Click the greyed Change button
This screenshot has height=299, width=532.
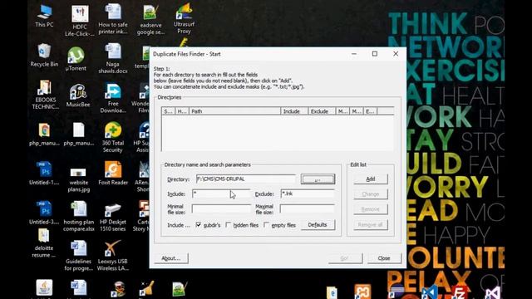371,194
